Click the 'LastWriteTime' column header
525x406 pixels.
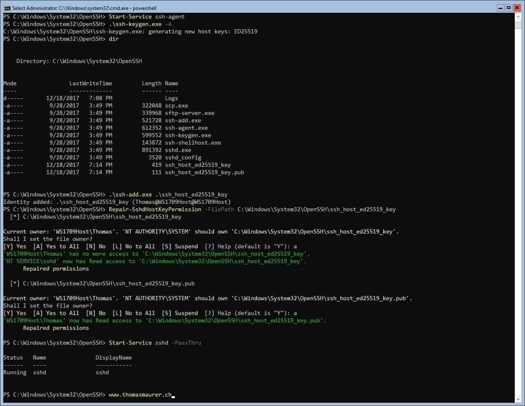pyautogui.click(x=91, y=84)
